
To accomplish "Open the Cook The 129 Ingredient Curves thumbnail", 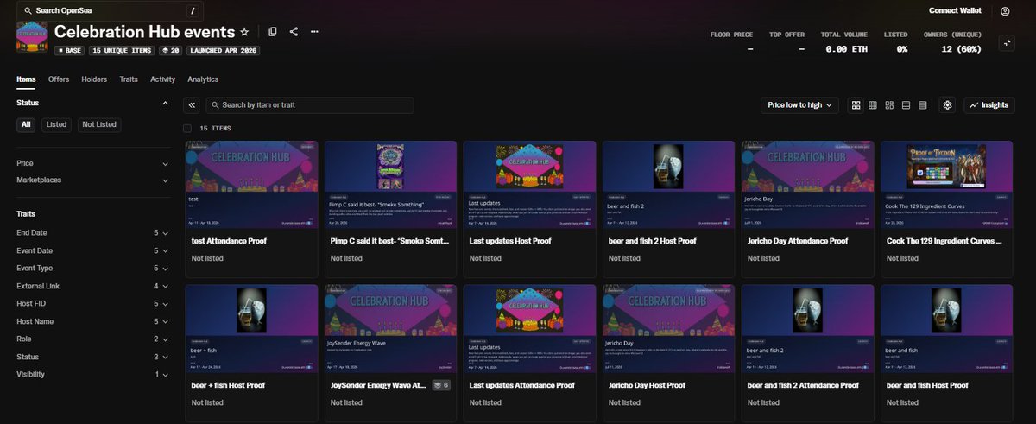I will [947, 184].
